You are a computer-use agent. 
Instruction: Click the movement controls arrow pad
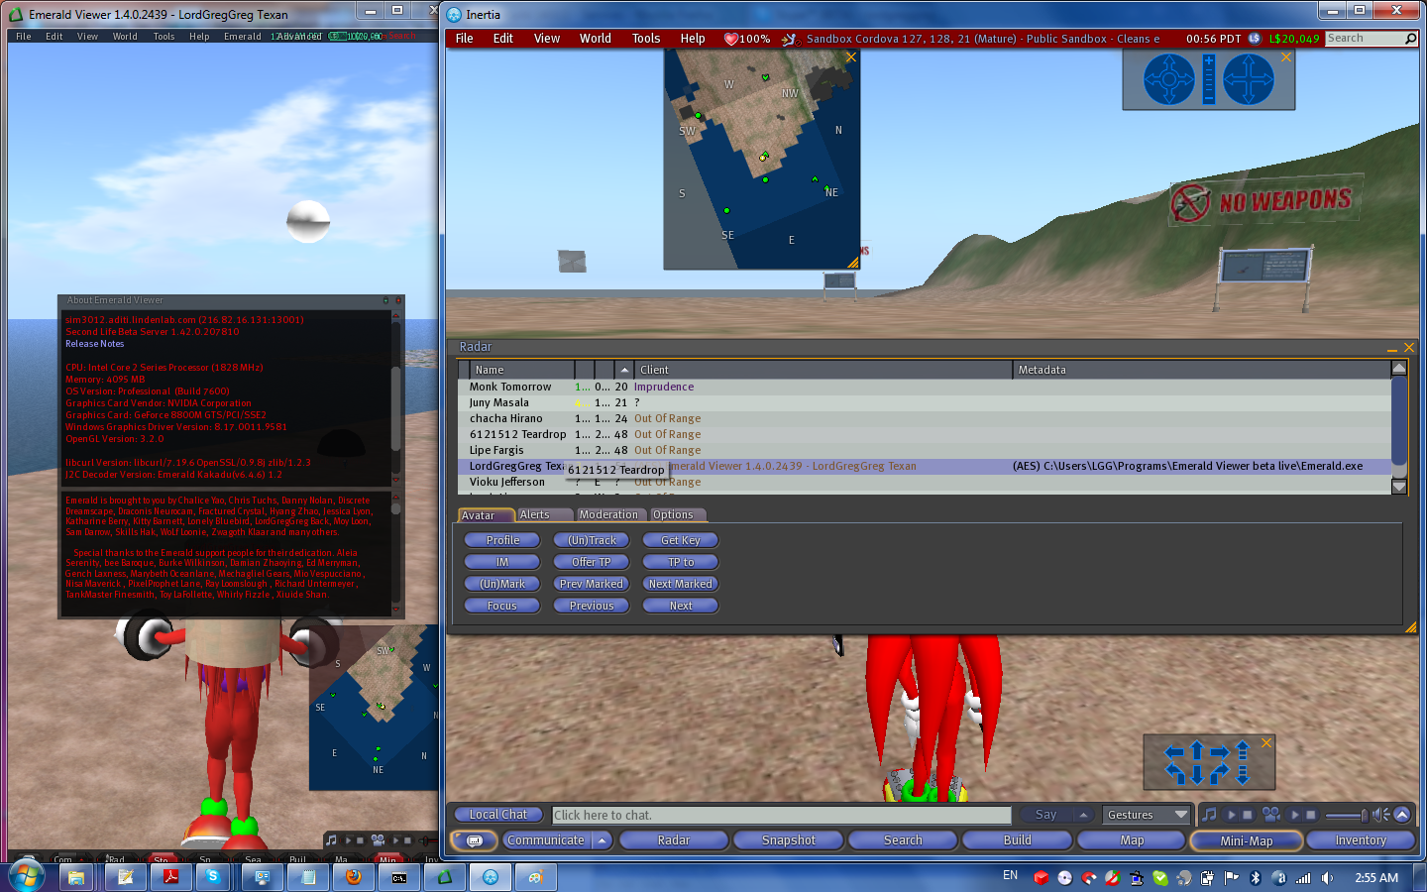tap(1207, 763)
